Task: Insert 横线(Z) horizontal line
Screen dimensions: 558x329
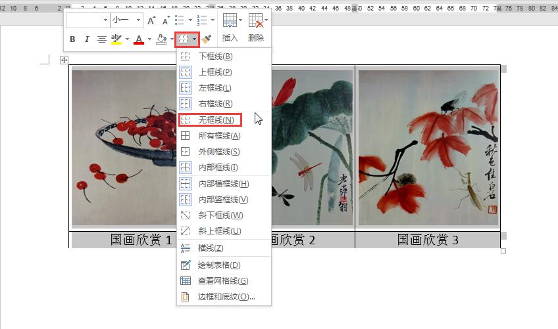Action: [x=224, y=248]
